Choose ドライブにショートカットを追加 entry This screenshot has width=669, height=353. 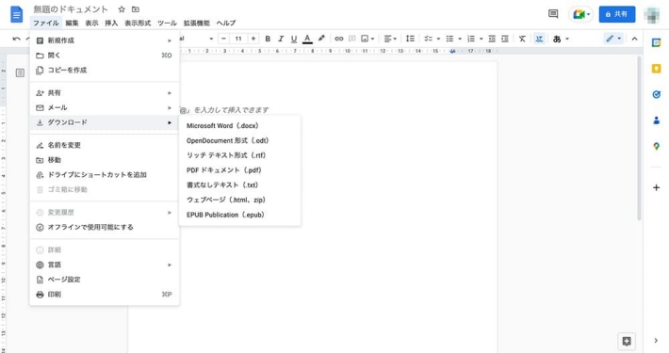tap(105, 175)
